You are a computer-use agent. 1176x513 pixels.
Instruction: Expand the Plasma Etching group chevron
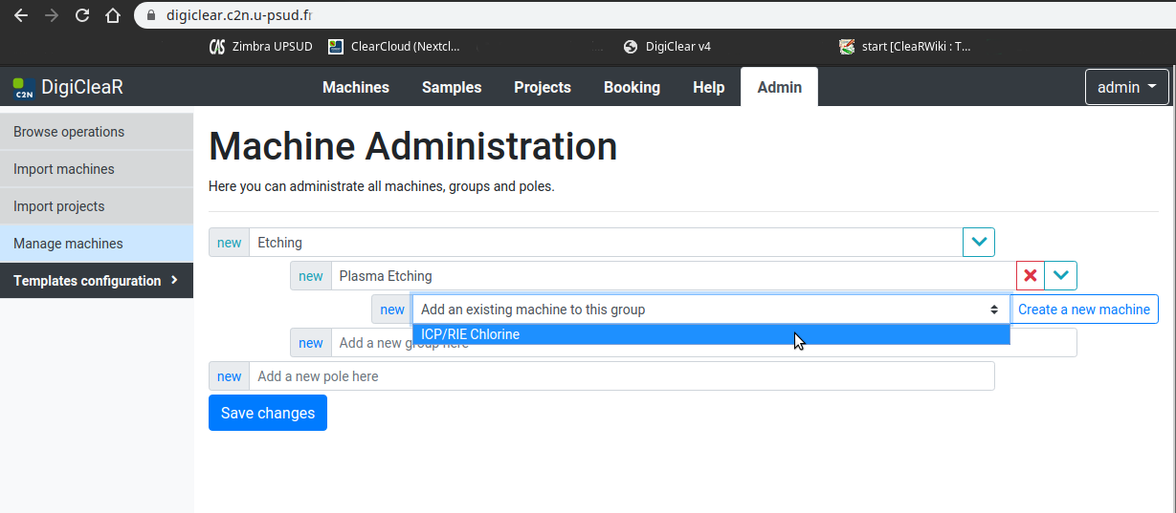[x=1060, y=276]
